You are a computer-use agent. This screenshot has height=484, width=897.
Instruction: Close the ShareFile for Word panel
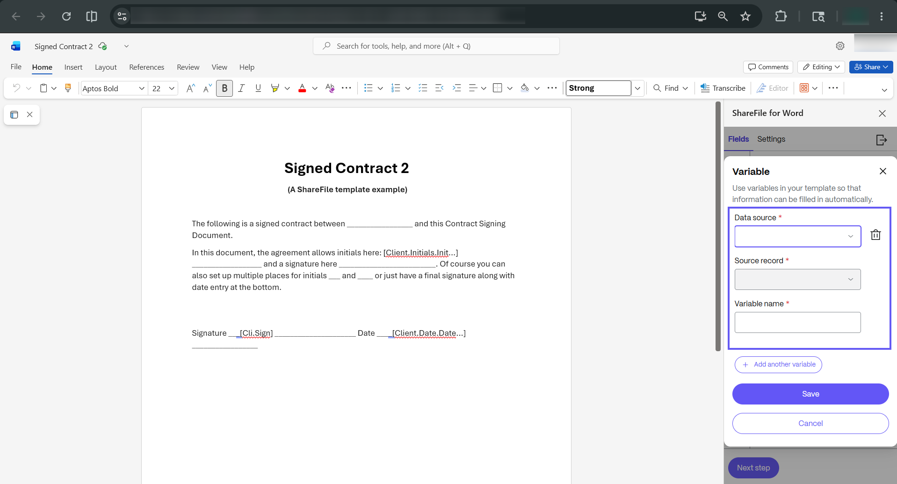[882, 114]
